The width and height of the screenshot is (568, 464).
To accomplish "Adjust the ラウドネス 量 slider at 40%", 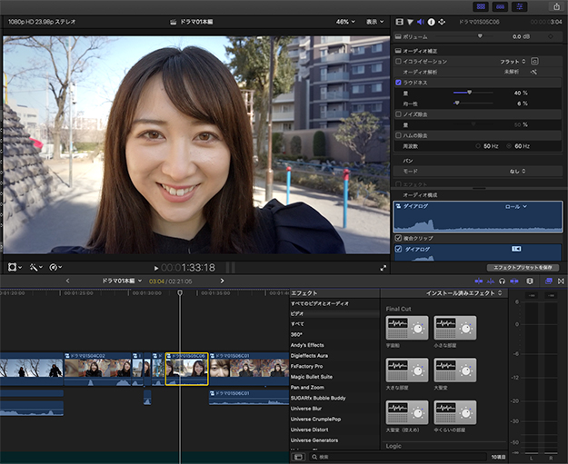I will [x=470, y=93].
